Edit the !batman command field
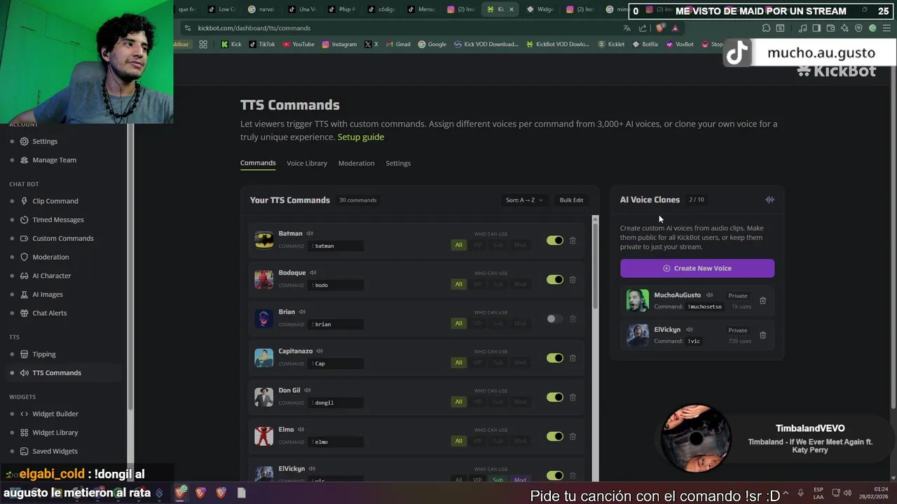Image resolution: width=897 pixels, height=504 pixels. pos(336,246)
